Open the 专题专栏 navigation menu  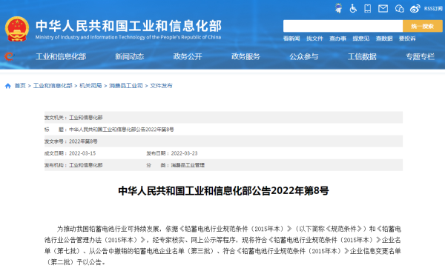420,57
